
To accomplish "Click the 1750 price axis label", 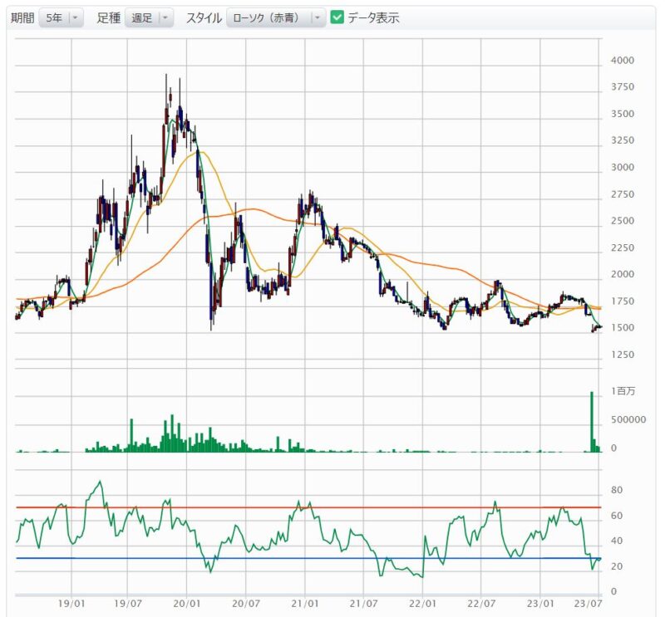I will click(x=622, y=301).
